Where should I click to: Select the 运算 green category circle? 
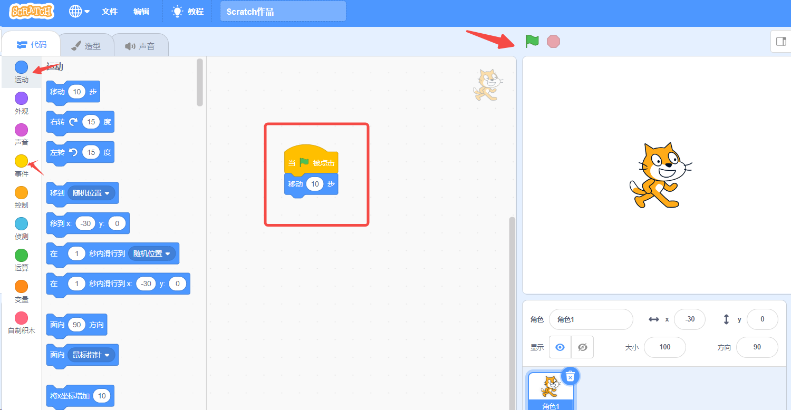point(22,255)
